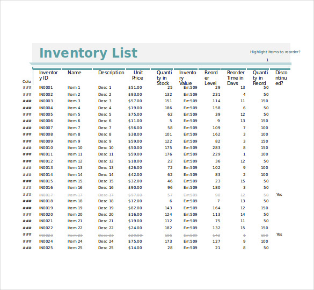Image resolution: width=314 pixels, height=290 pixels.
Task: Click unit price $14.00
Action: tap(135, 248)
